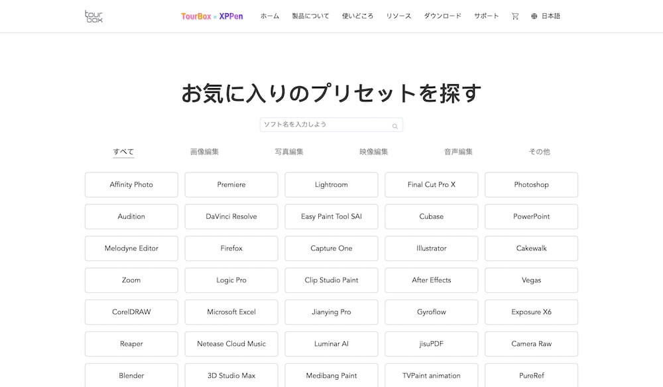The width and height of the screenshot is (663, 387).
Task: Switch to 写真編集 tab
Action: [289, 152]
